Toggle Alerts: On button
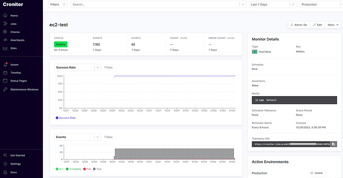The height and width of the screenshot is (178, 343). tap(299, 25)
